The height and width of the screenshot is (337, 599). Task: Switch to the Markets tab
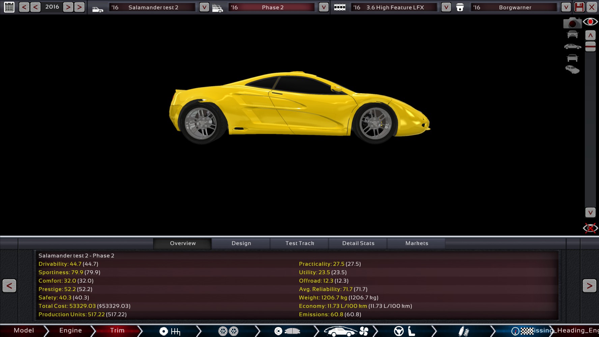coord(417,243)
